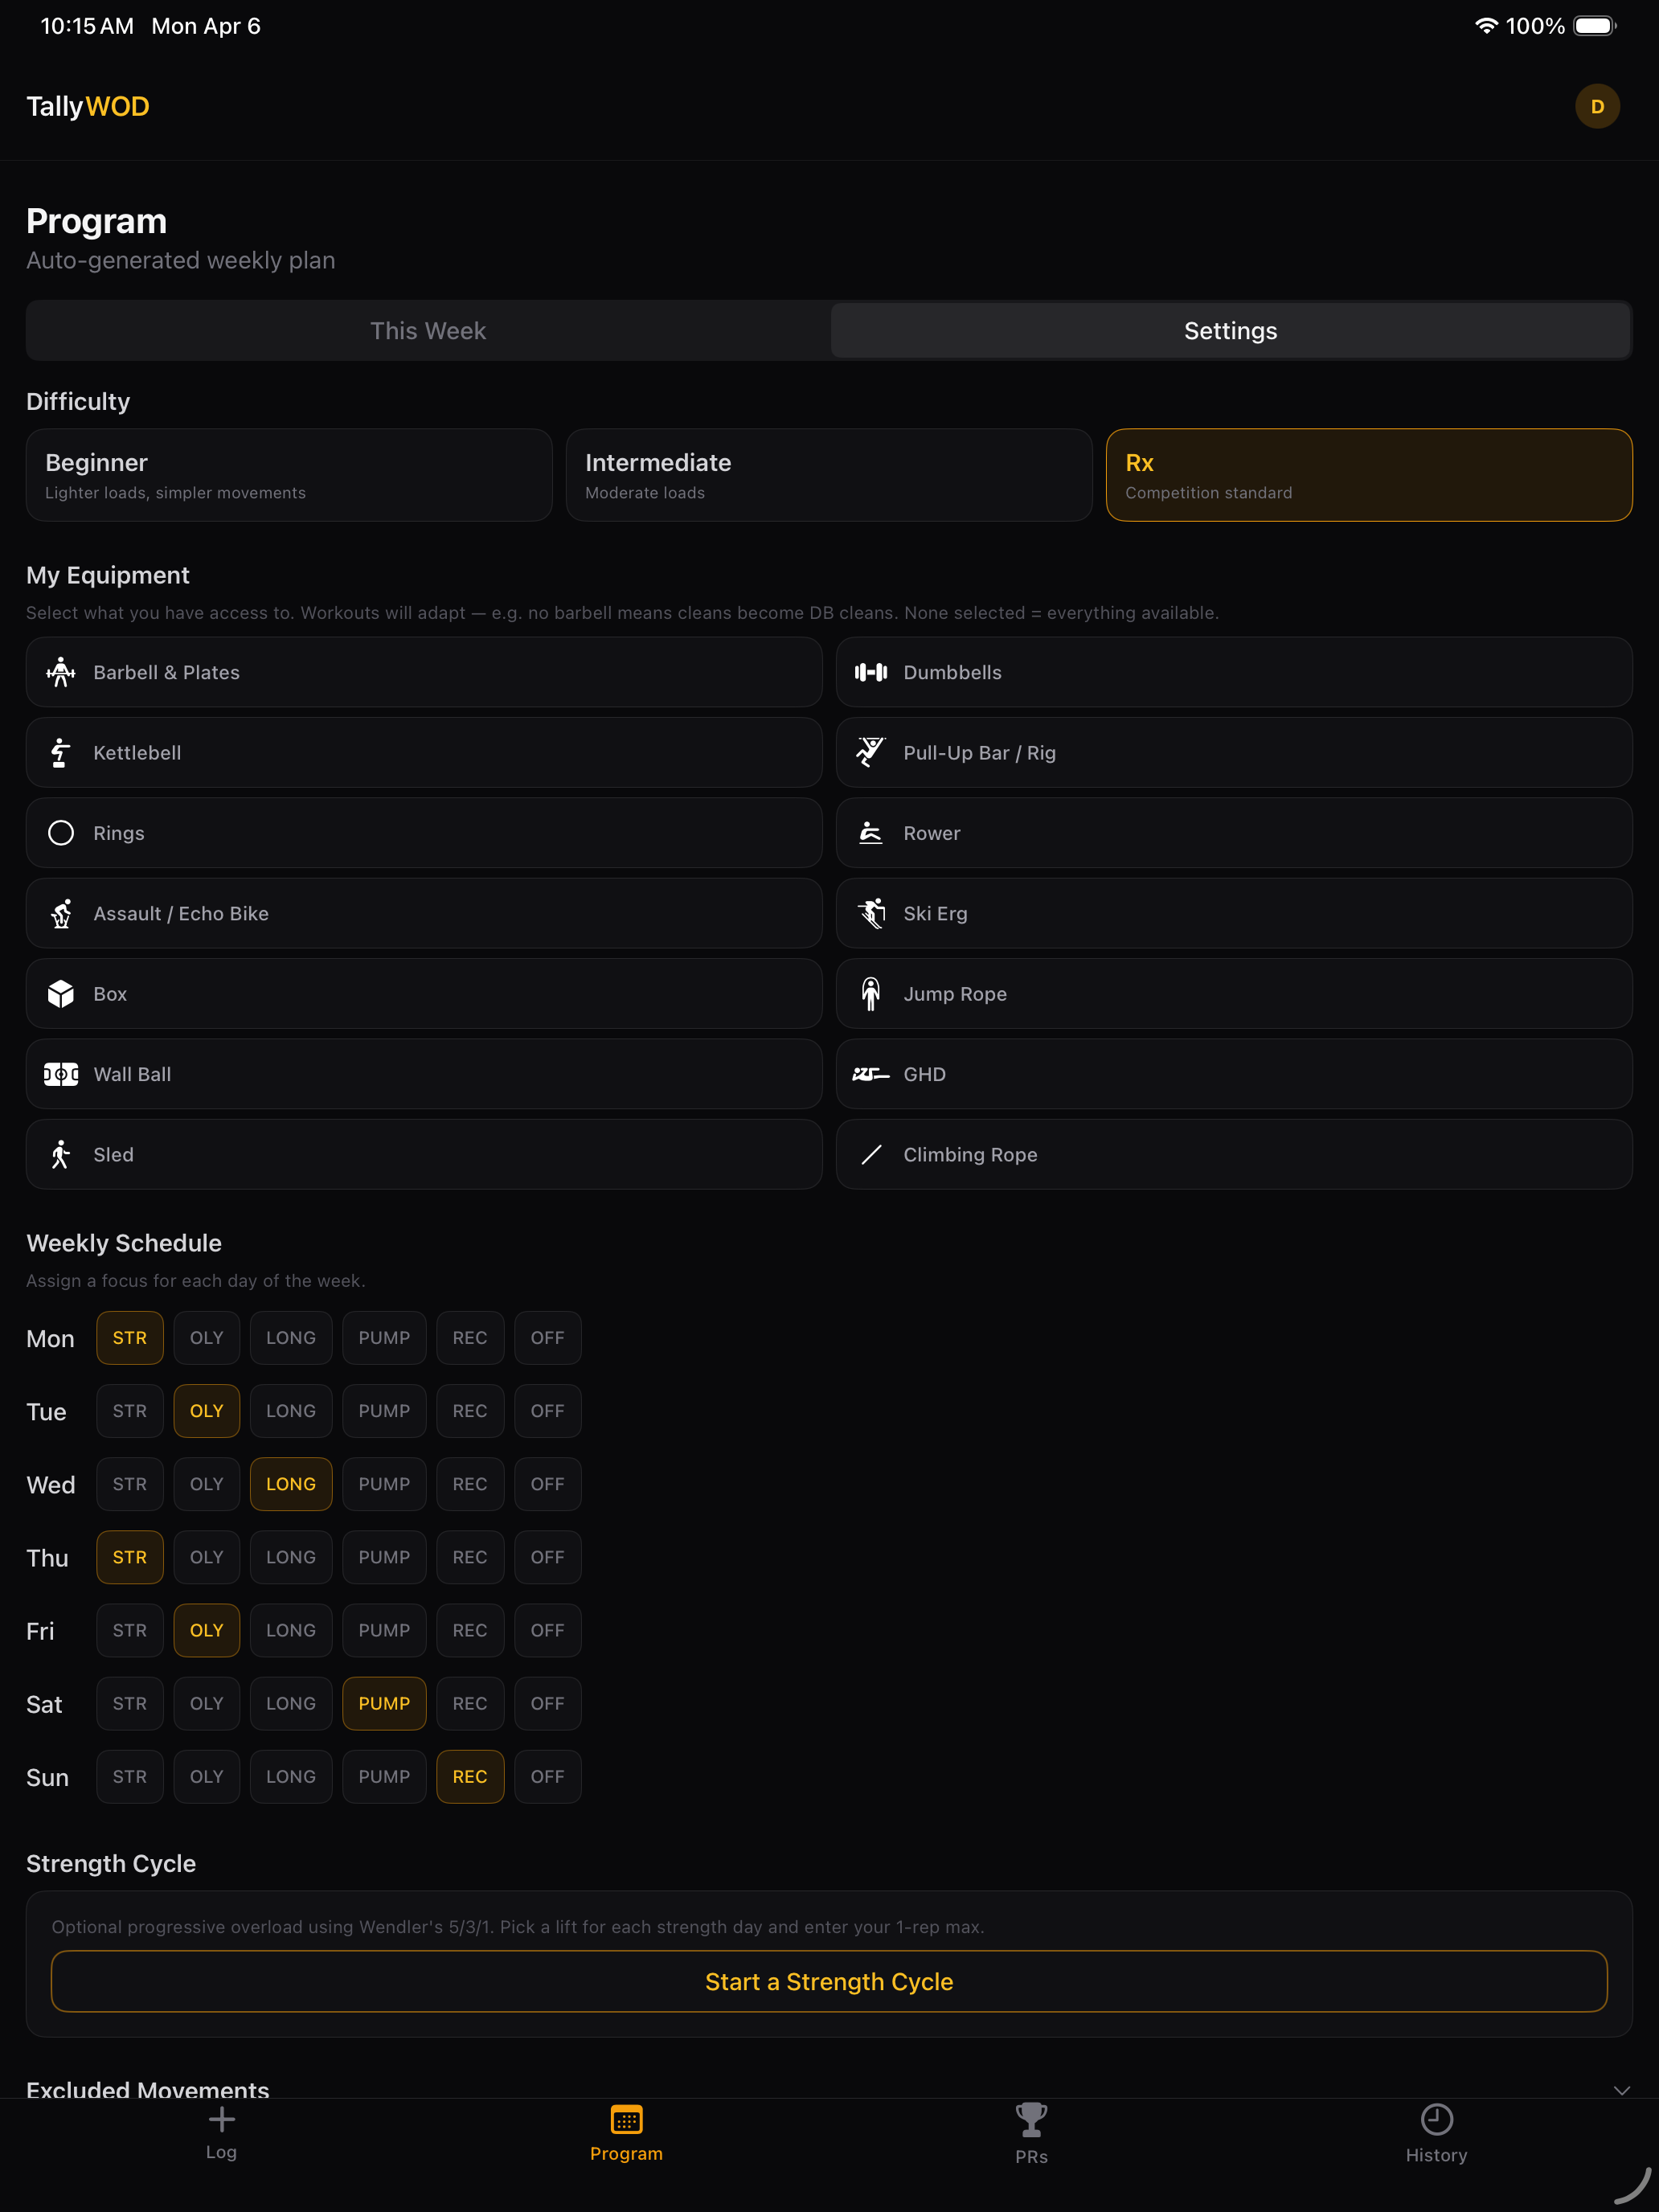Toggle Barbell & Plates equipment label
Viewport: 1659px width, 2212px height.
[x=167, y=672]
